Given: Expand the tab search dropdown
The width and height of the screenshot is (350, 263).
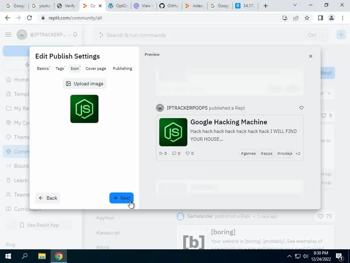Looking at the screenshot, I should (295, 5).
